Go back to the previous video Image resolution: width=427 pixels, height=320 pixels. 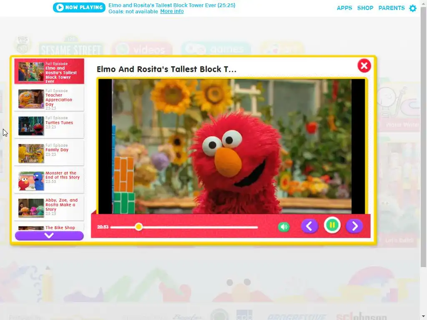pos(310,226)
